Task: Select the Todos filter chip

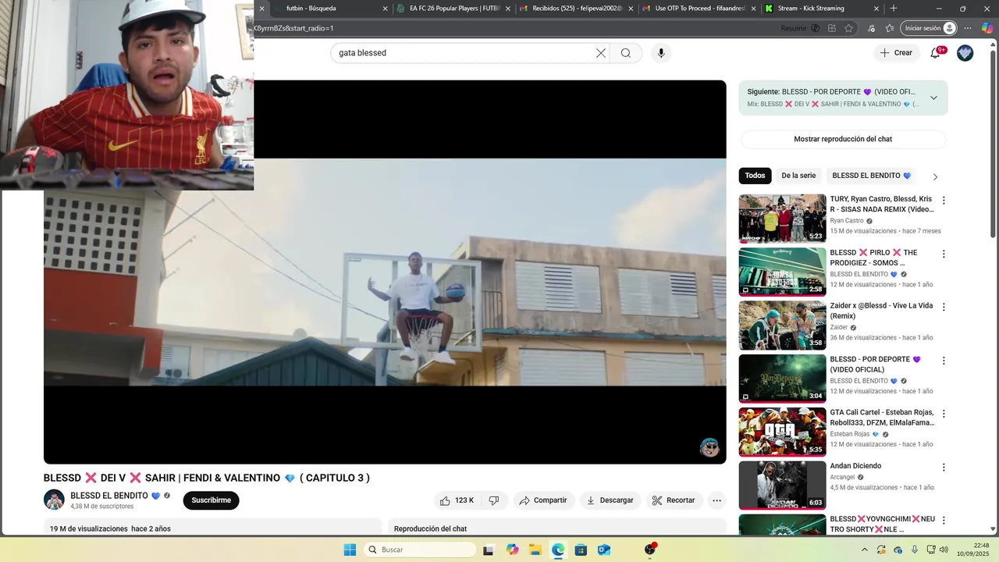Action: point(755,176)
